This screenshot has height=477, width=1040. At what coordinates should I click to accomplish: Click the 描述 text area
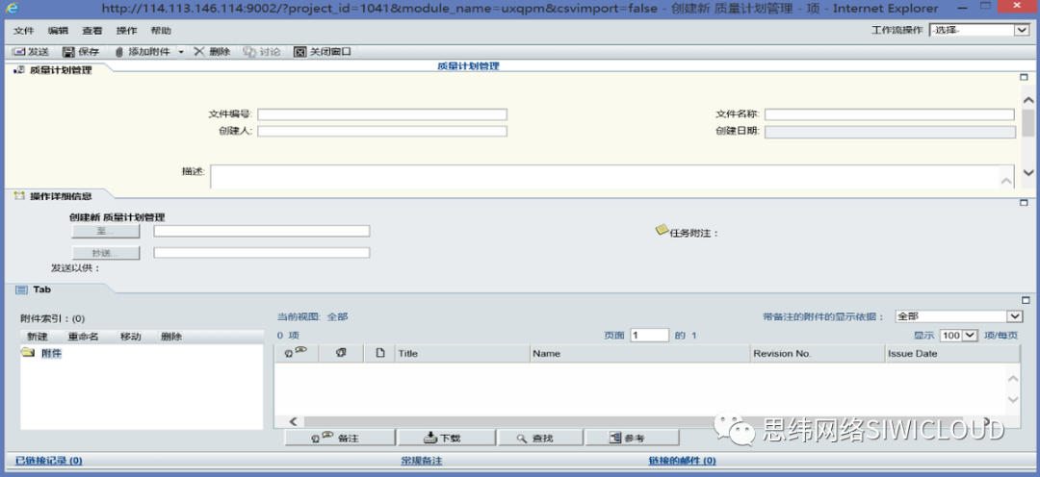point(611,177)
